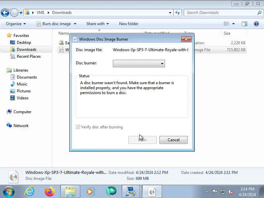The image size is (264, 198).
Task: Open Windows Explorer taskbar button
Action: [70, 191]
